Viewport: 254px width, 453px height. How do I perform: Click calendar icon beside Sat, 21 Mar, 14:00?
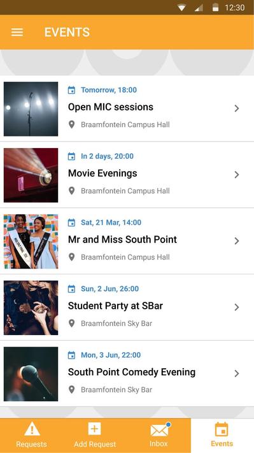pos(71,223)
